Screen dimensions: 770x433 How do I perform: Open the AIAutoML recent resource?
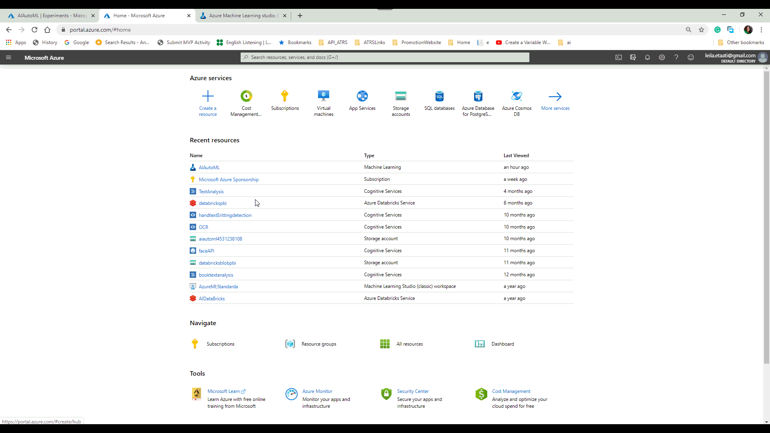[x=209, y=167]
